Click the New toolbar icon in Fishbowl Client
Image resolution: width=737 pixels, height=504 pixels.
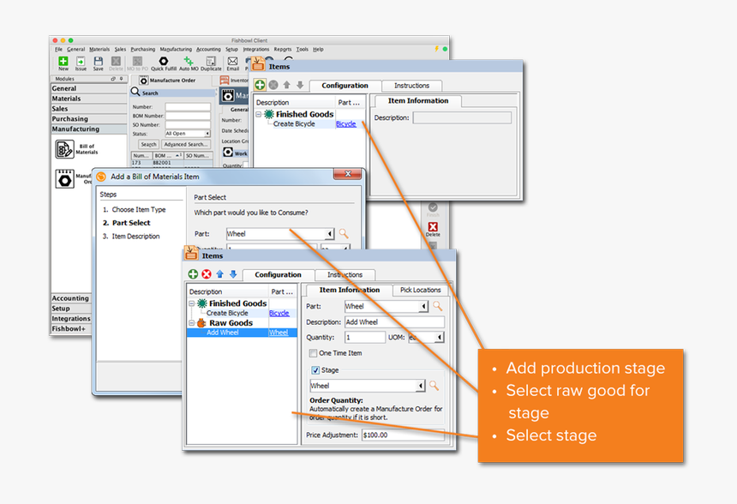click(63, 61)
